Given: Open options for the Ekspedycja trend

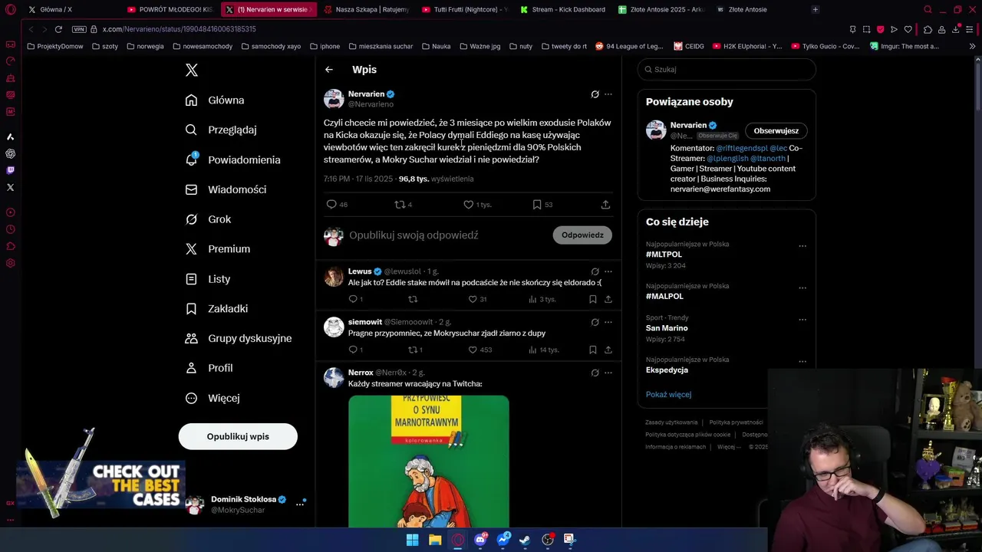Looking at the screenshot, I should coord(802,362).
